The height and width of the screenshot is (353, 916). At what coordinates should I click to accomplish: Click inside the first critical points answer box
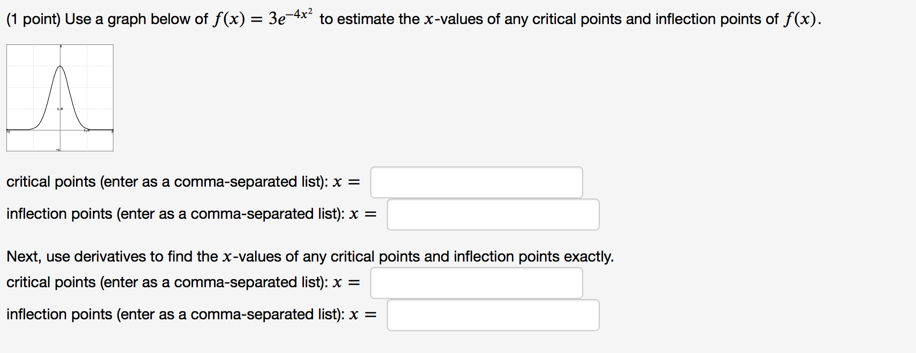[x=476, y=182]
